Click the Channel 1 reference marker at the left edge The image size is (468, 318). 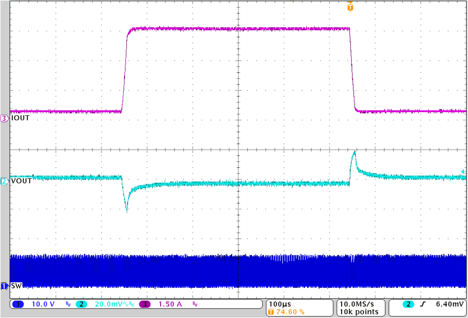click(4, 286)
